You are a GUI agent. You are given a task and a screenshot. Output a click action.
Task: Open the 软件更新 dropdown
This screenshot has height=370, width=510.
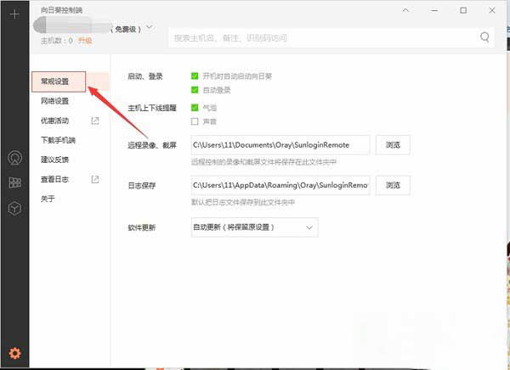[x=254, y=227]
